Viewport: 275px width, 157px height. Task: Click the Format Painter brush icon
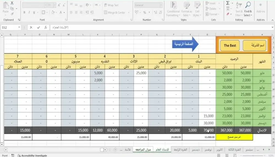point(12,14)
